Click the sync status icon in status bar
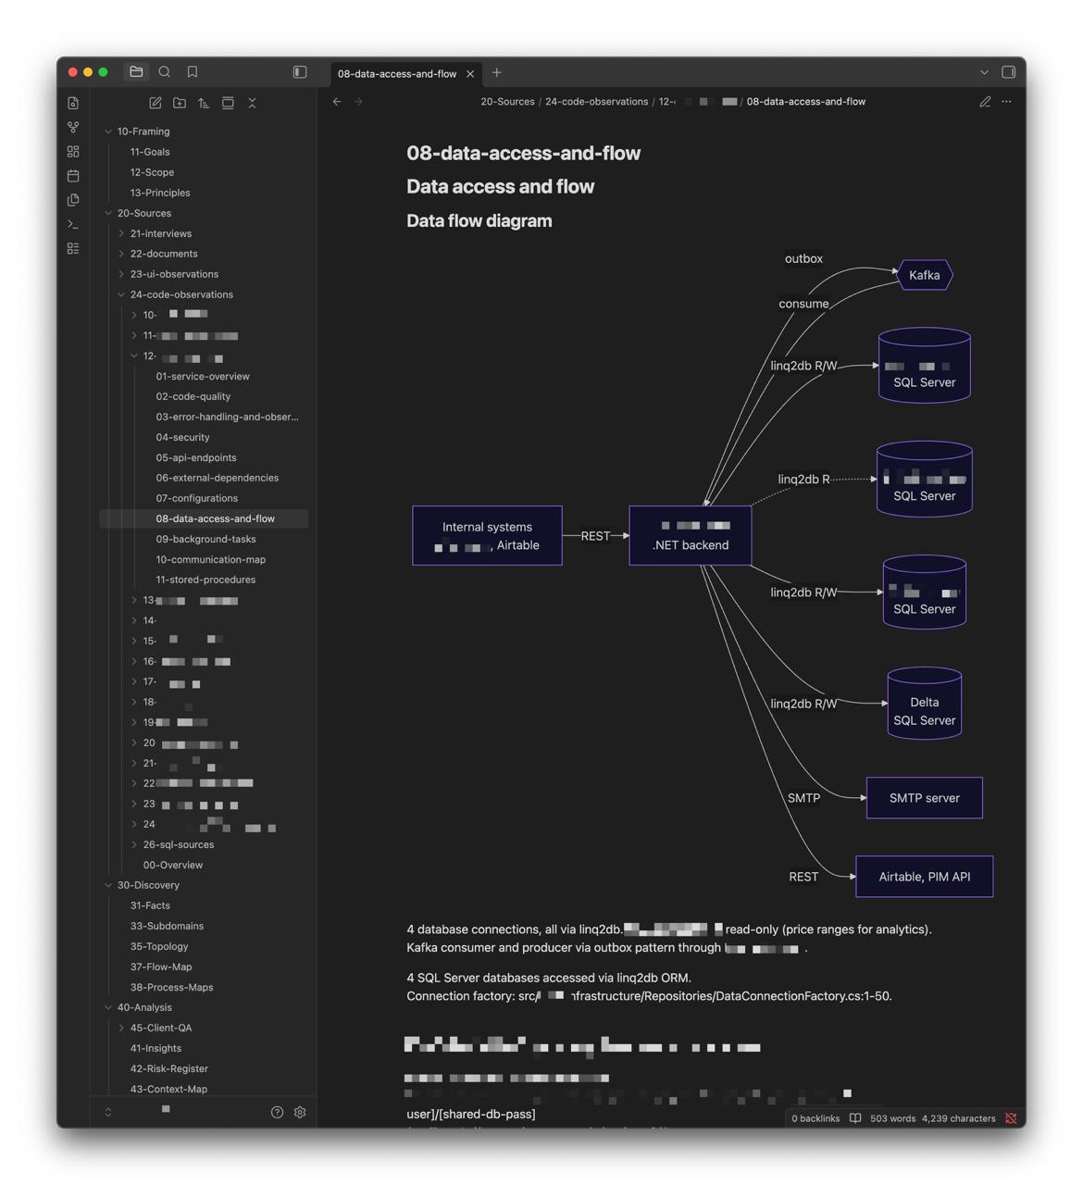Screen dimensions: 1083x1185 [x=1011, y=1118]
